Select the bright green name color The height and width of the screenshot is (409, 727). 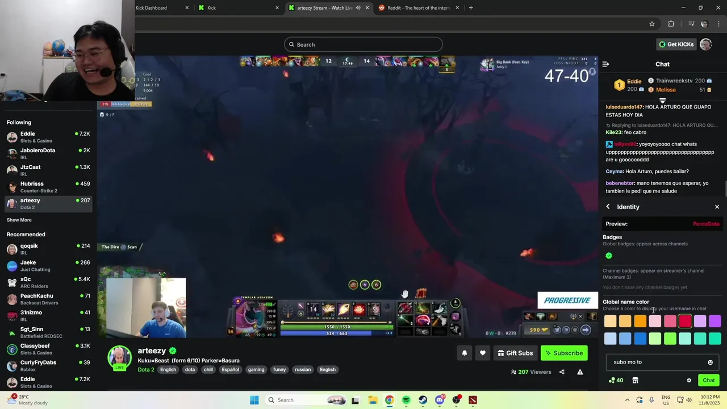point(670,339)
